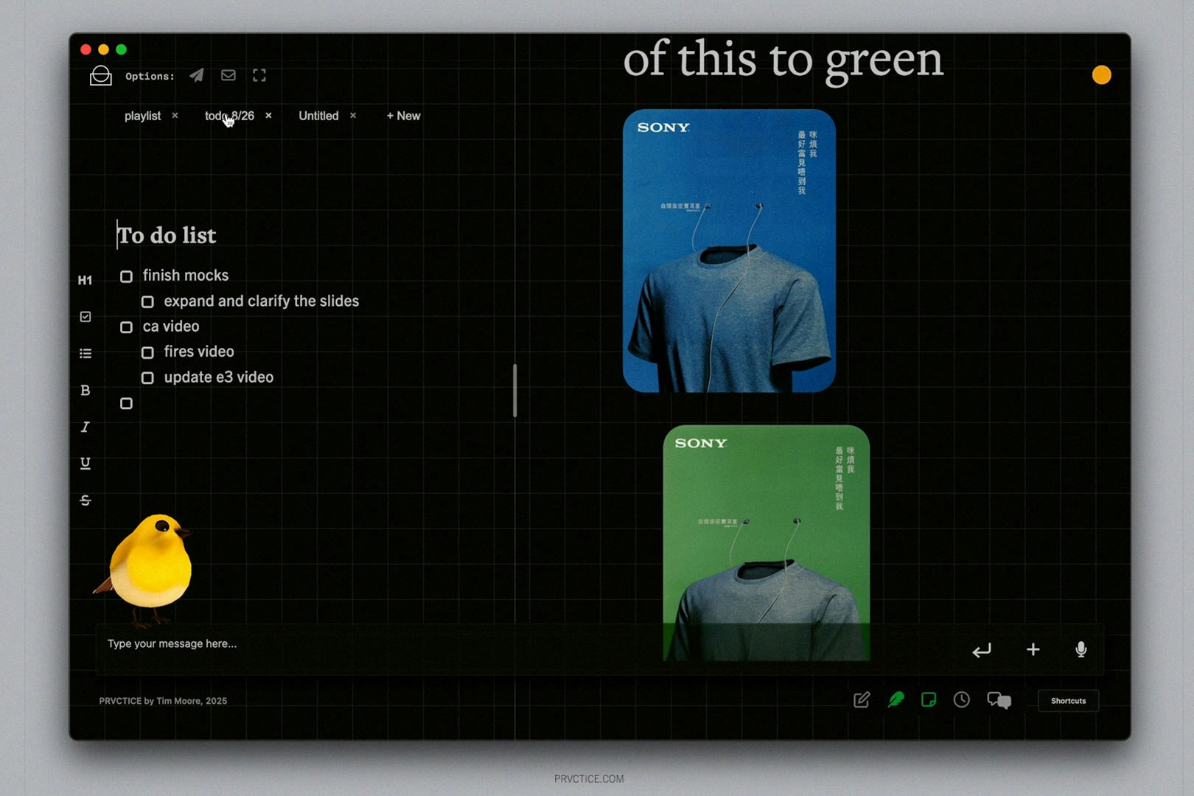1194x796 pixels.
Task: Switch to the todo 8/26 tab
Action: [x=229, y=116]
